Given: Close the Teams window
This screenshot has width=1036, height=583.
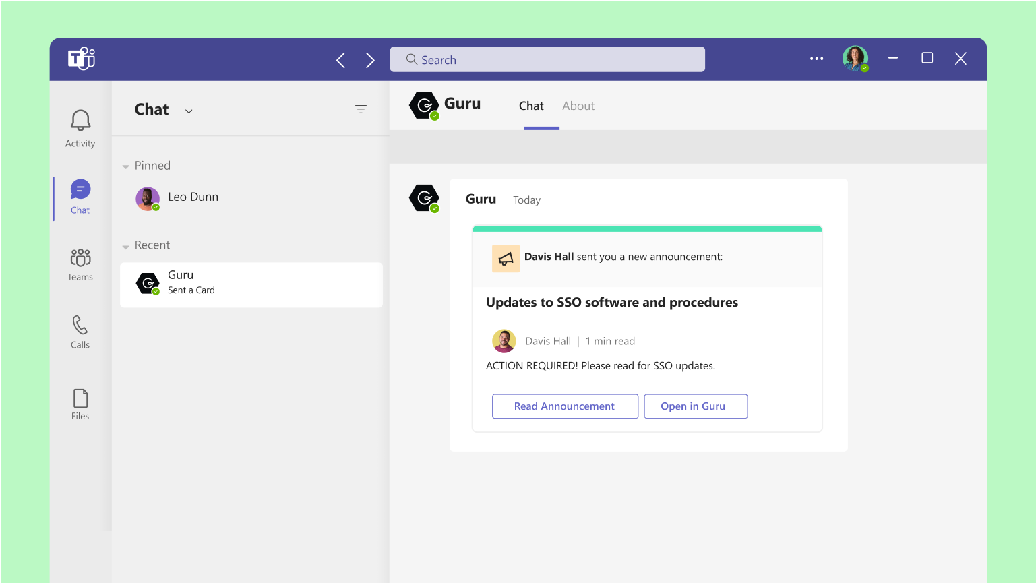Looking at the screenshot, I should pyautogui.click(x=961, y=59).
